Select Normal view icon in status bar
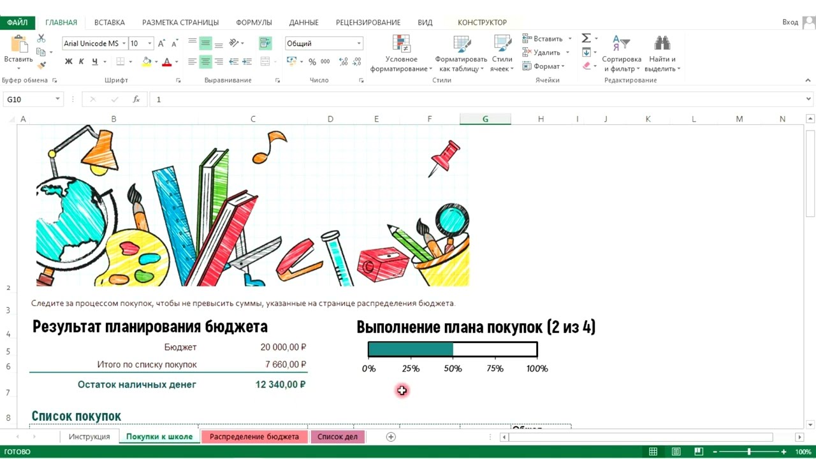Screen dimensions: 816x459 (x=653, y=452)
